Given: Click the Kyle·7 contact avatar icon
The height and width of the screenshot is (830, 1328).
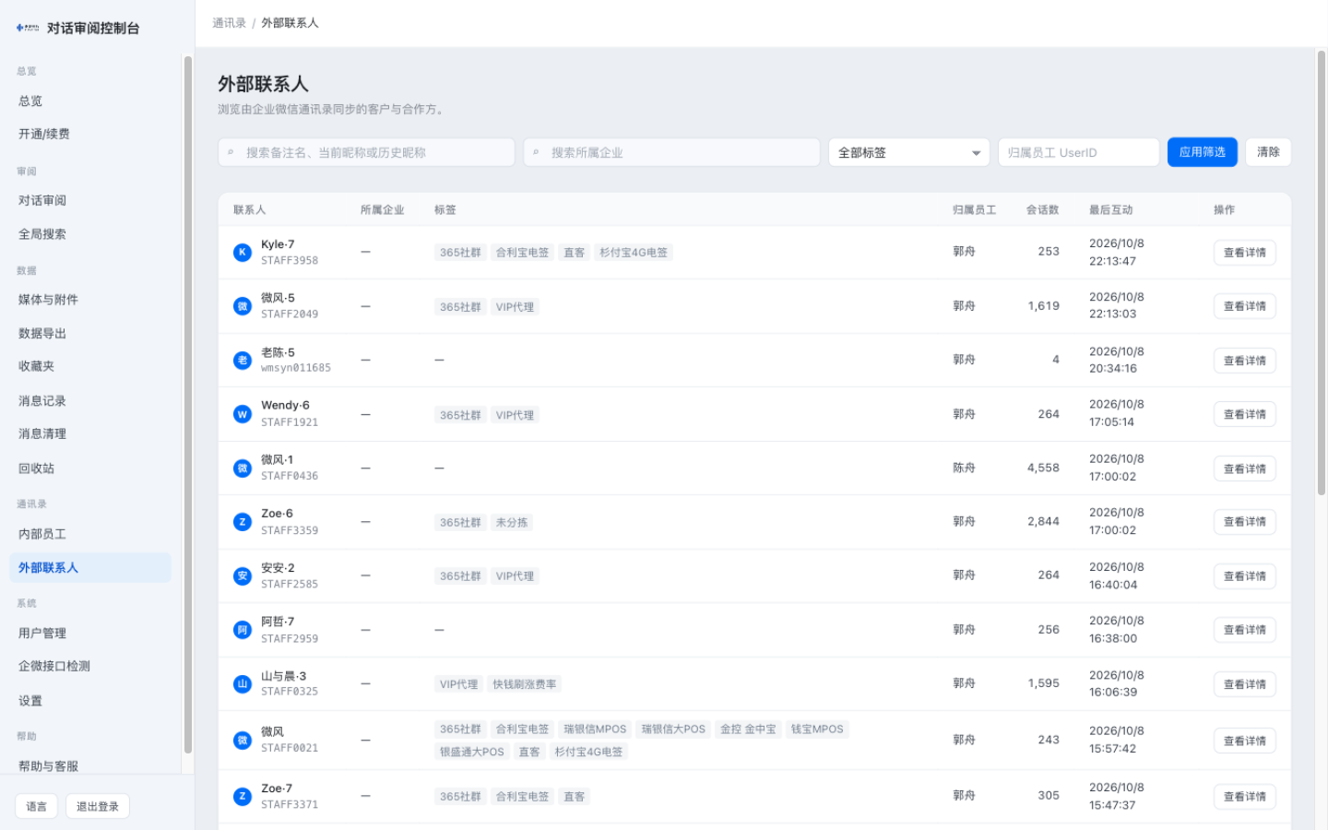Looking at the screenshot, I should [x=243, y=252].
